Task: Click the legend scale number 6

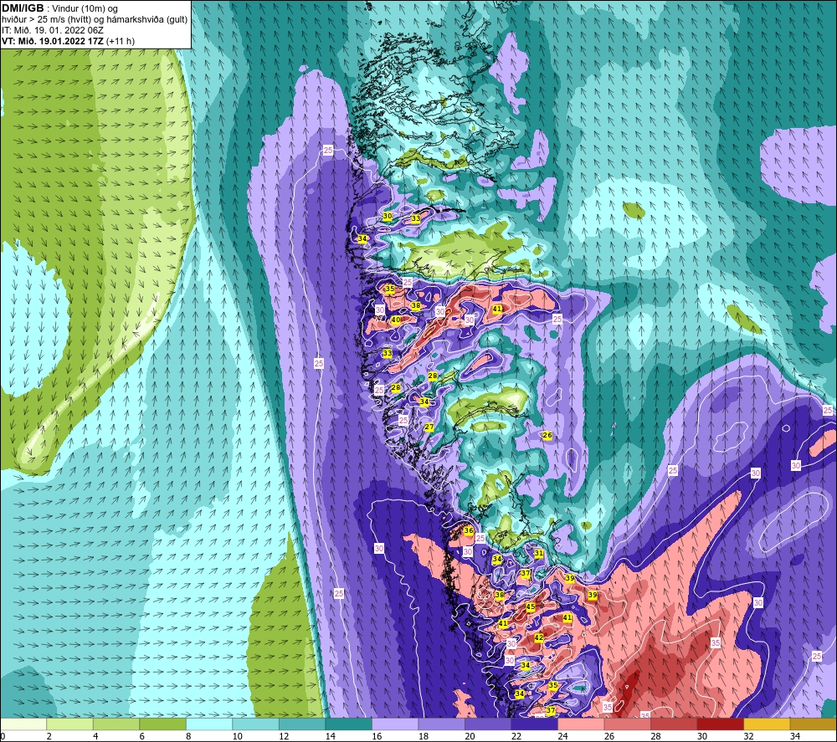Action: [142, 737]
